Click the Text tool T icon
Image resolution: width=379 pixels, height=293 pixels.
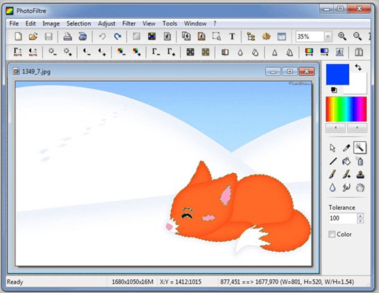pyautogui.click(x=232, y=37)
